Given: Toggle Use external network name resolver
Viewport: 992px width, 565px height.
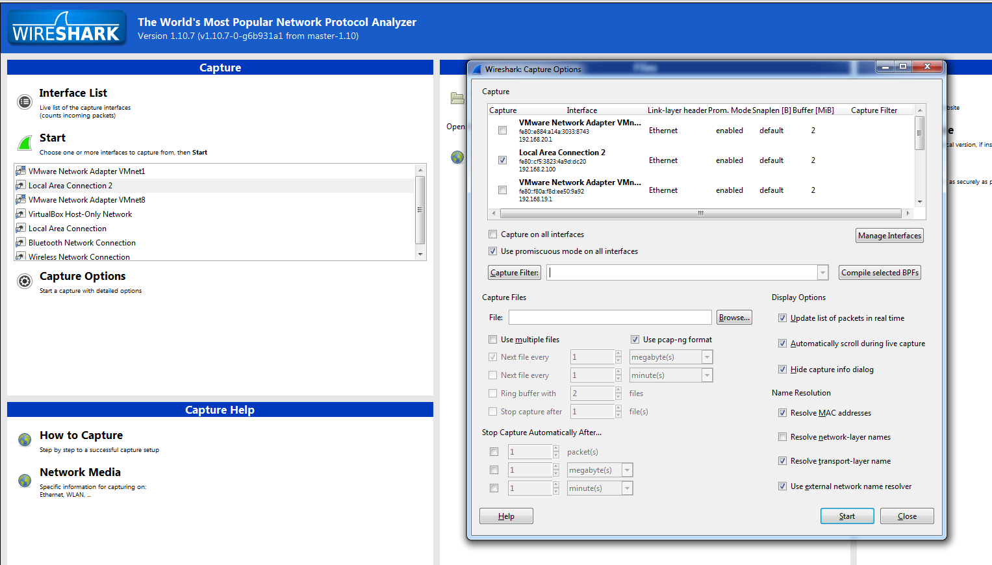Looking at the screenshot, I should point(782,486).
